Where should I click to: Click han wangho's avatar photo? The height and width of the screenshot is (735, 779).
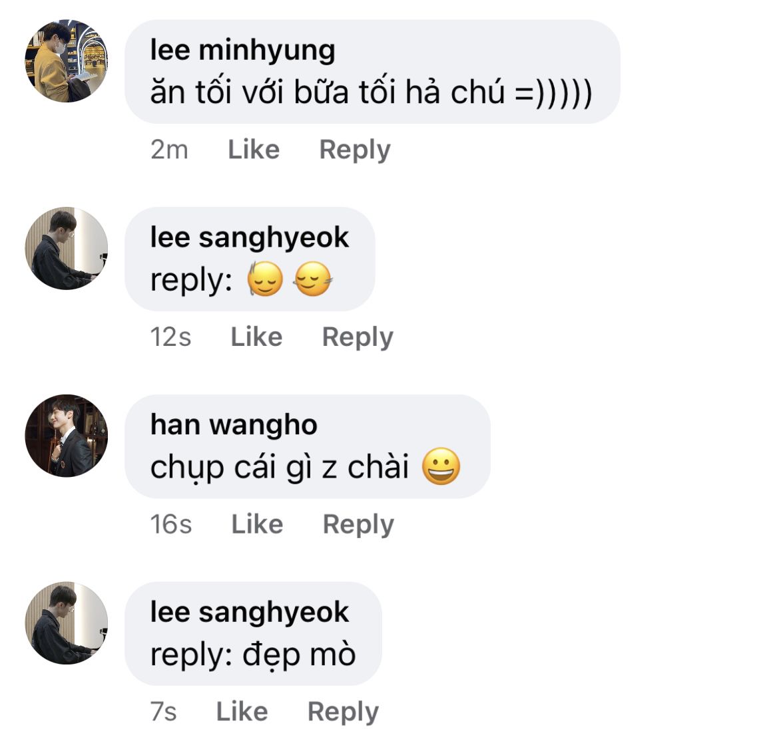click(66, 436)
